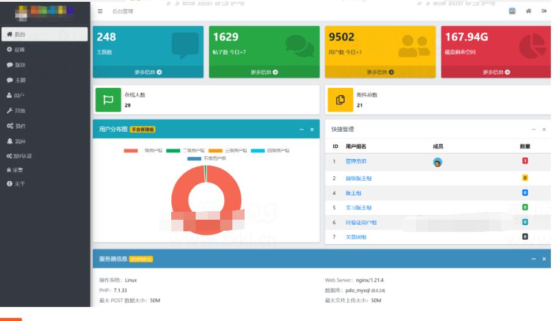Viewport: 557px width, 321px height.
Task: Click the 不含管理组 yellow badge
Action: pyautogui.click(x=142, y=129)
